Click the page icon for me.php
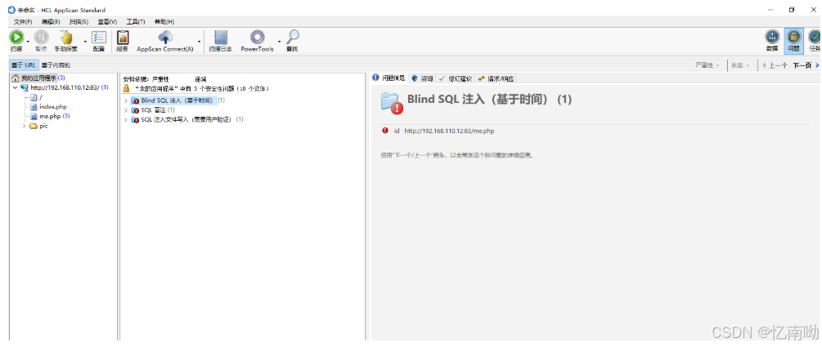Screen dimensions: 822x347 (x=34, y=116)
